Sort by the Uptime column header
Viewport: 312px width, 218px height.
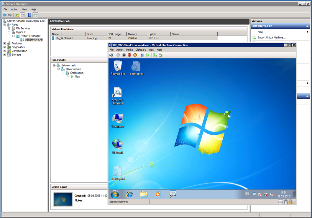pos(159,34)
